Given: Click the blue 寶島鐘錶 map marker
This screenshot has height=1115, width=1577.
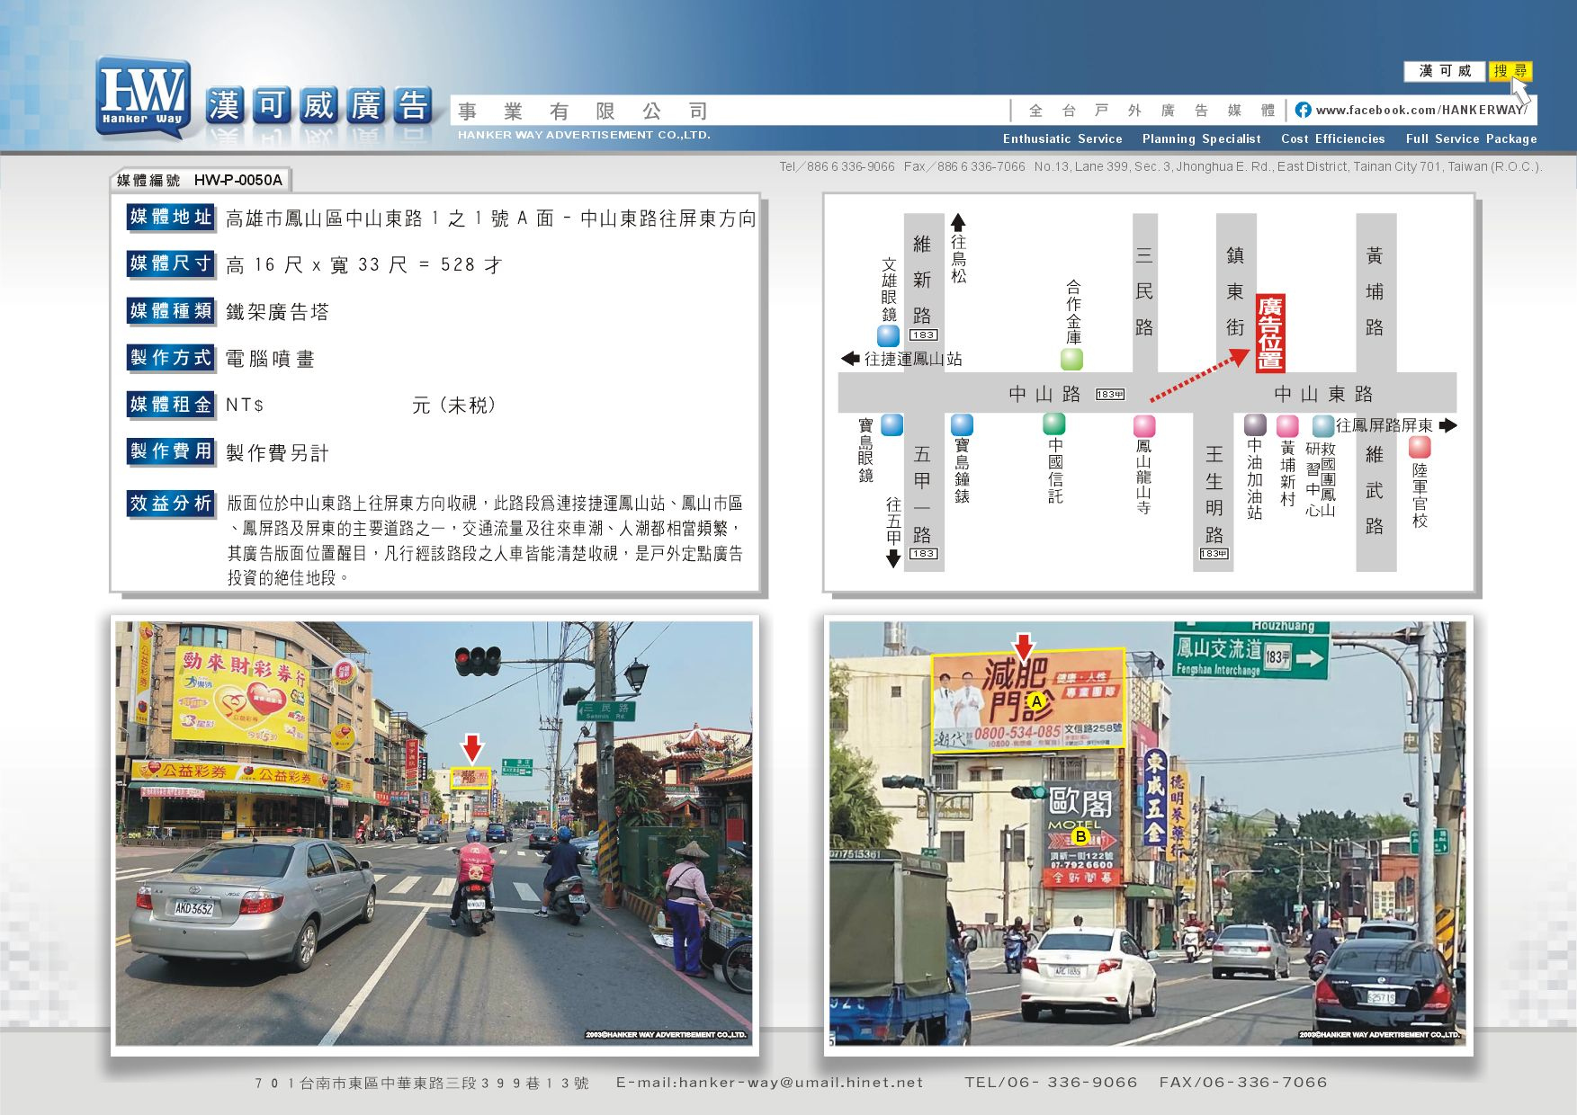Looking at the screenshot, I should [962, 424].
